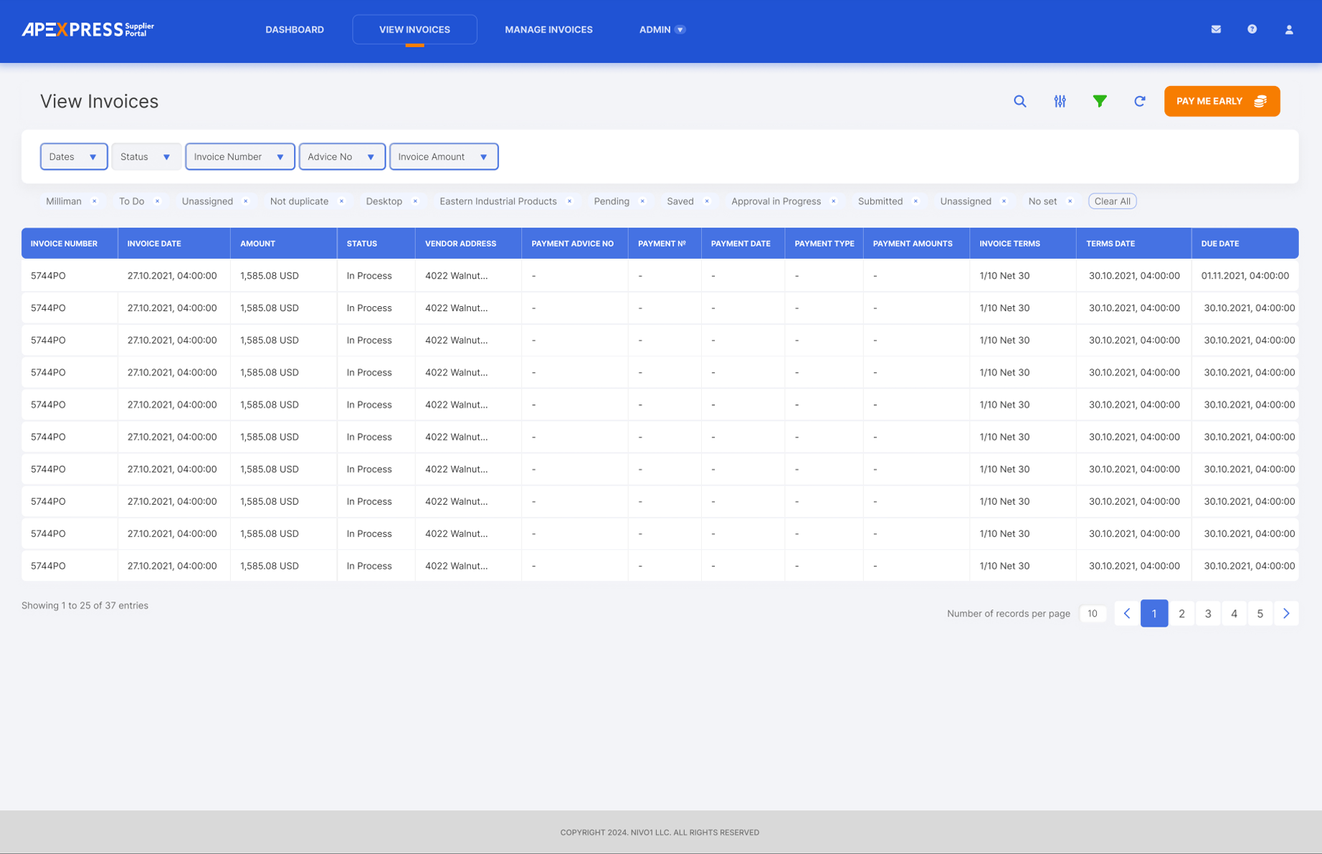Open the Admin menu dropdown

[x=662, y=29]
